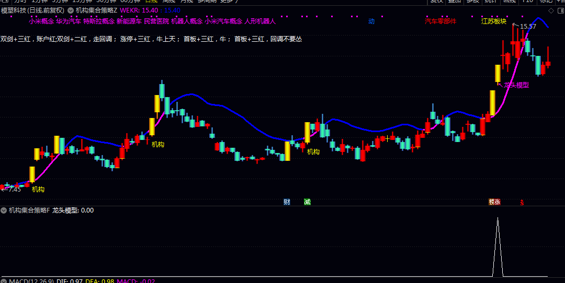Click the strategy tips line starting 双剑+三红
The height and width of the screenshot is (283, 565).
tap(151, 39)
